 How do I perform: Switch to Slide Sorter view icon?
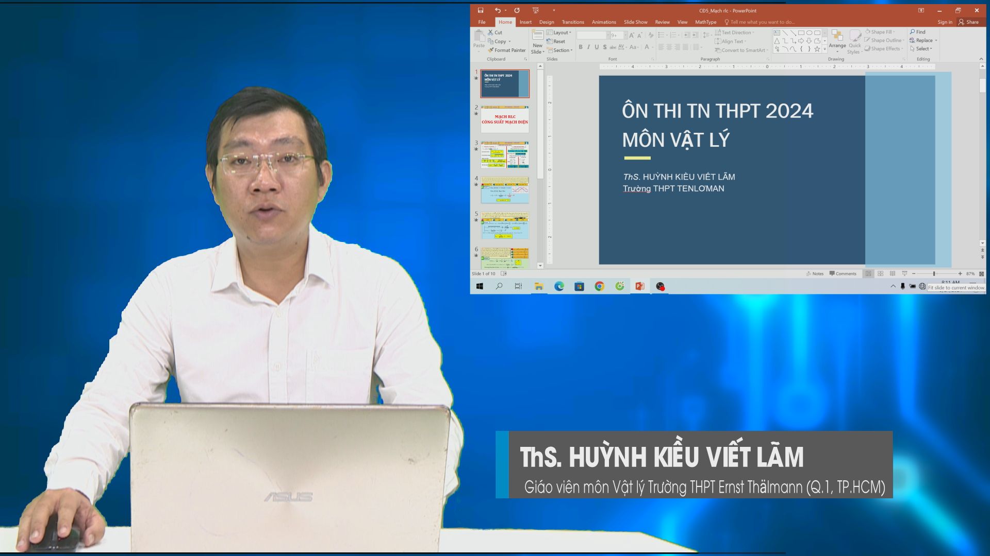point(880,273)
